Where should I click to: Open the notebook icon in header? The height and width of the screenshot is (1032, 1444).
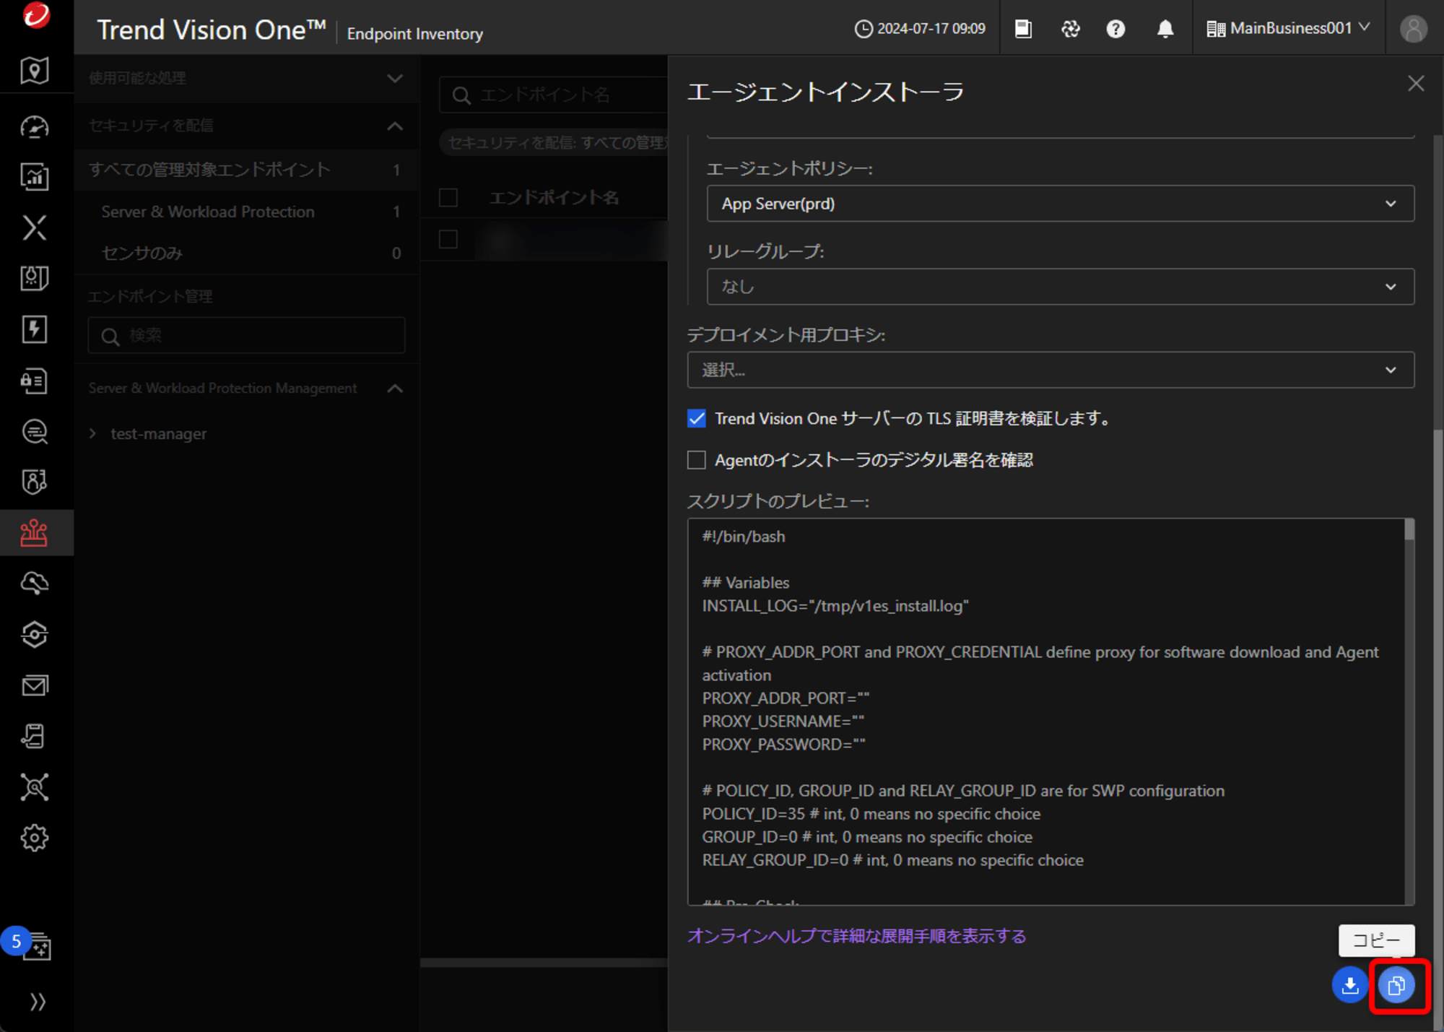(1023, 29)
